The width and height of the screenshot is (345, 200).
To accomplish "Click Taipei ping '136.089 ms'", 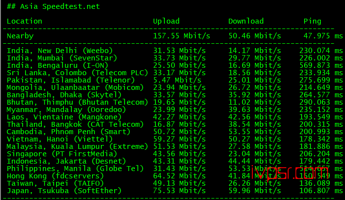I will coord(321,183).
